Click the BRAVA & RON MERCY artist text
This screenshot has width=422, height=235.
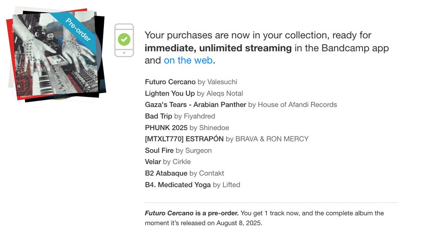point(272,139)
